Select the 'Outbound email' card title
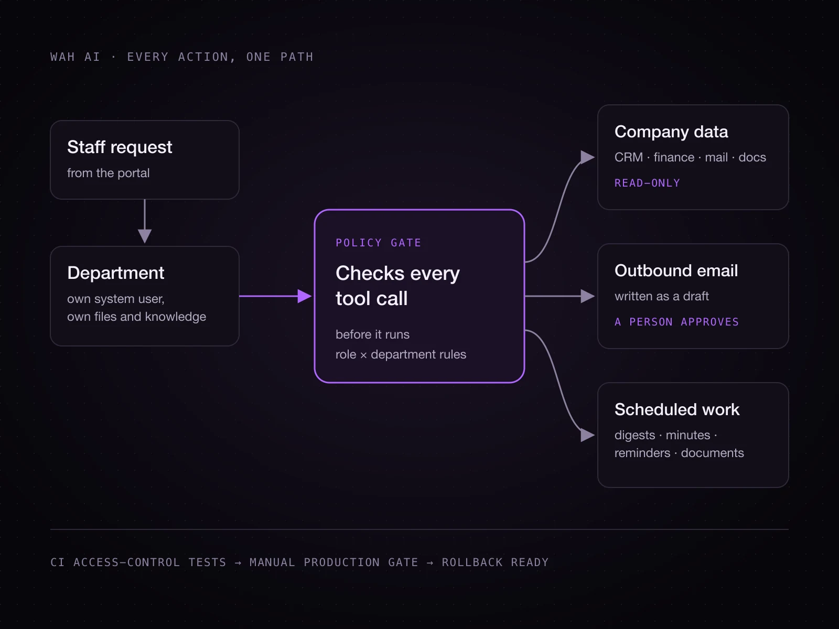The image size is (839, 629). coord(676,270)
